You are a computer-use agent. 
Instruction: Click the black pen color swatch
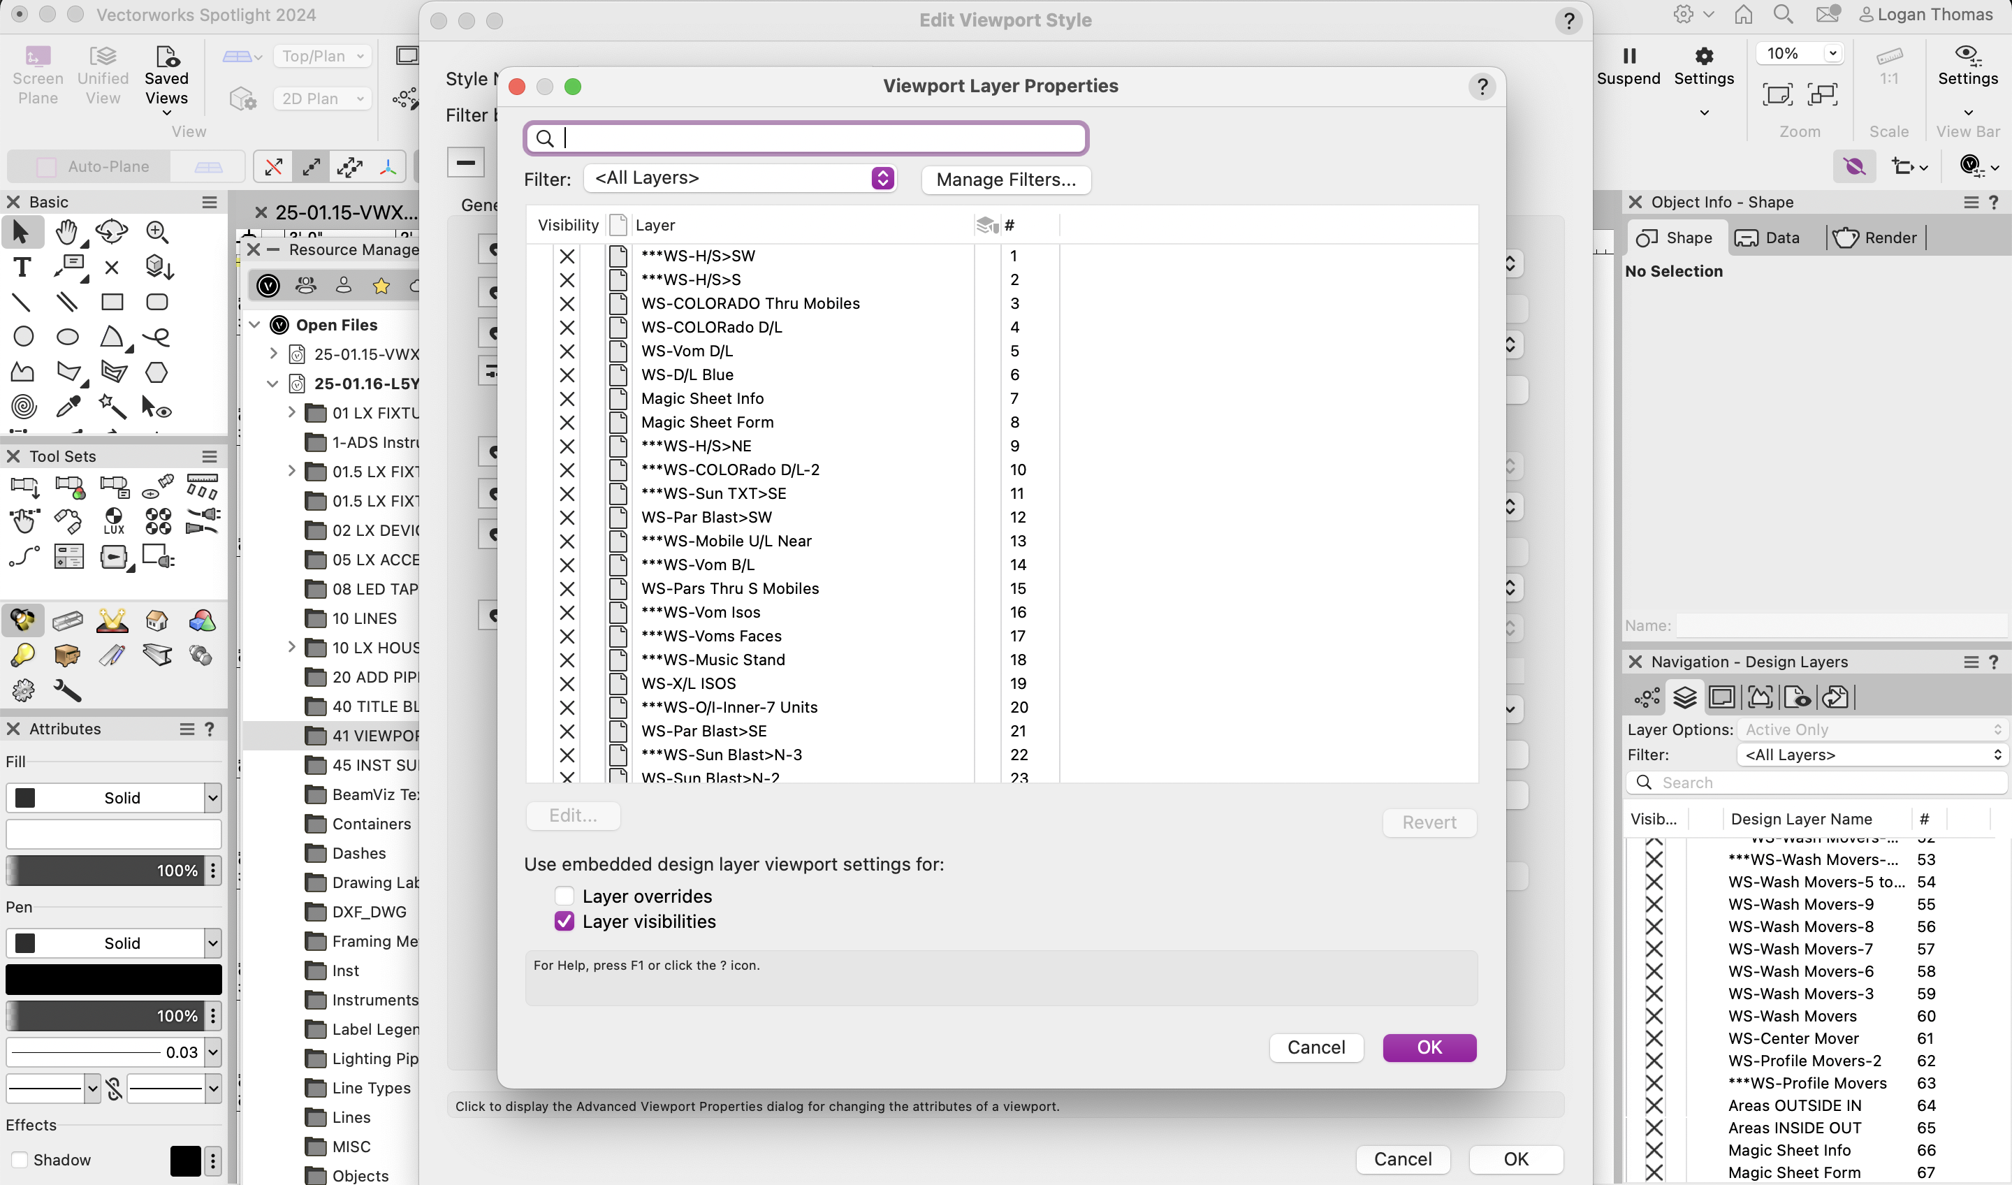point(112,978)
